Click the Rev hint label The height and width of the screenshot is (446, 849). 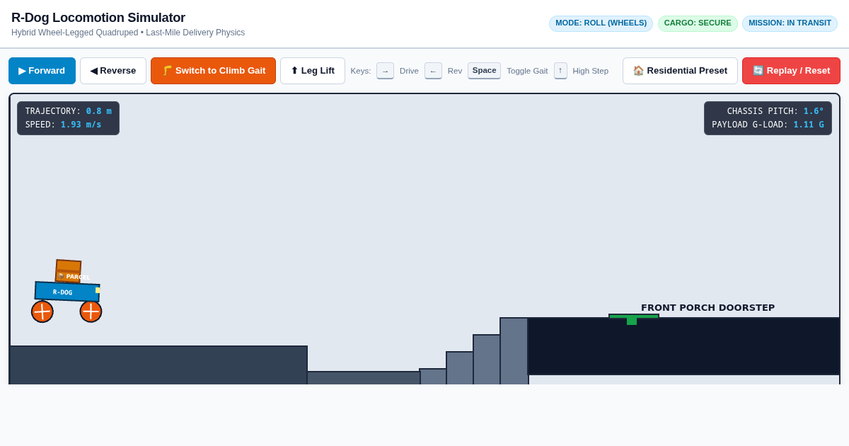click(455, 71)
